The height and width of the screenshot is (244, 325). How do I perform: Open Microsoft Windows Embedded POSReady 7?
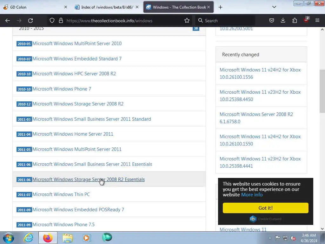(78, 210)
